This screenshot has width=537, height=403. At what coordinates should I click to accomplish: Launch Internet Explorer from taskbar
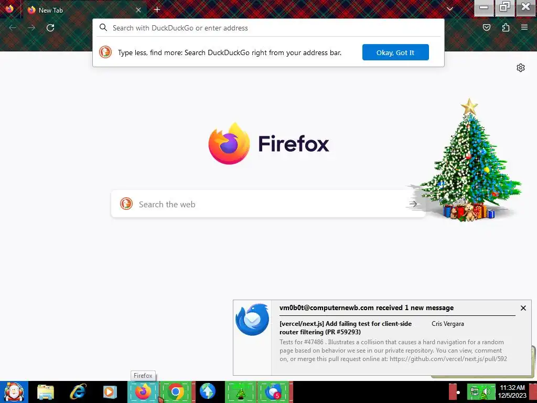[78, 392]
